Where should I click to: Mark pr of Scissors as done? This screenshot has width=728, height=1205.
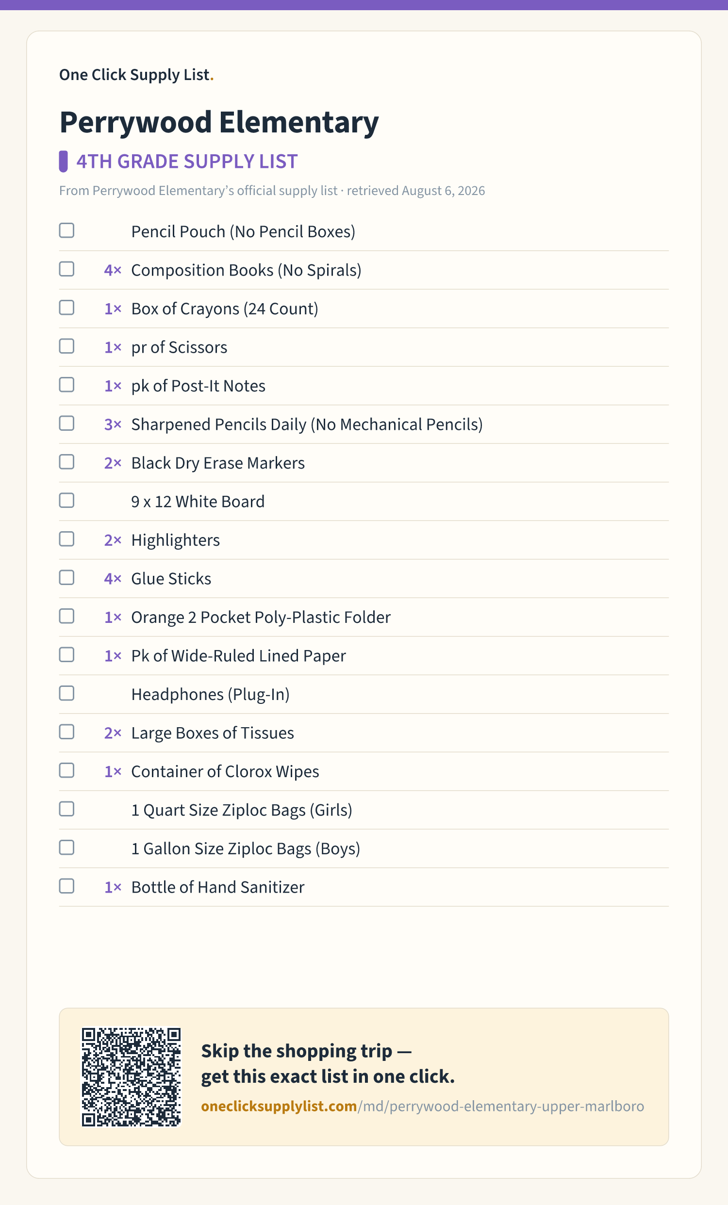66,346
